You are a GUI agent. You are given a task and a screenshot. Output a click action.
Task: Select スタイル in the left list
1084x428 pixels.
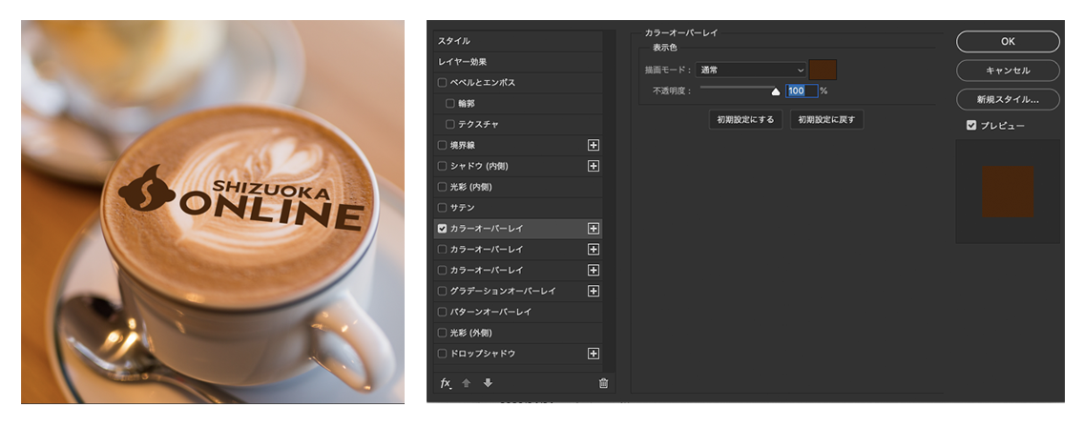[x=454, y=41]
